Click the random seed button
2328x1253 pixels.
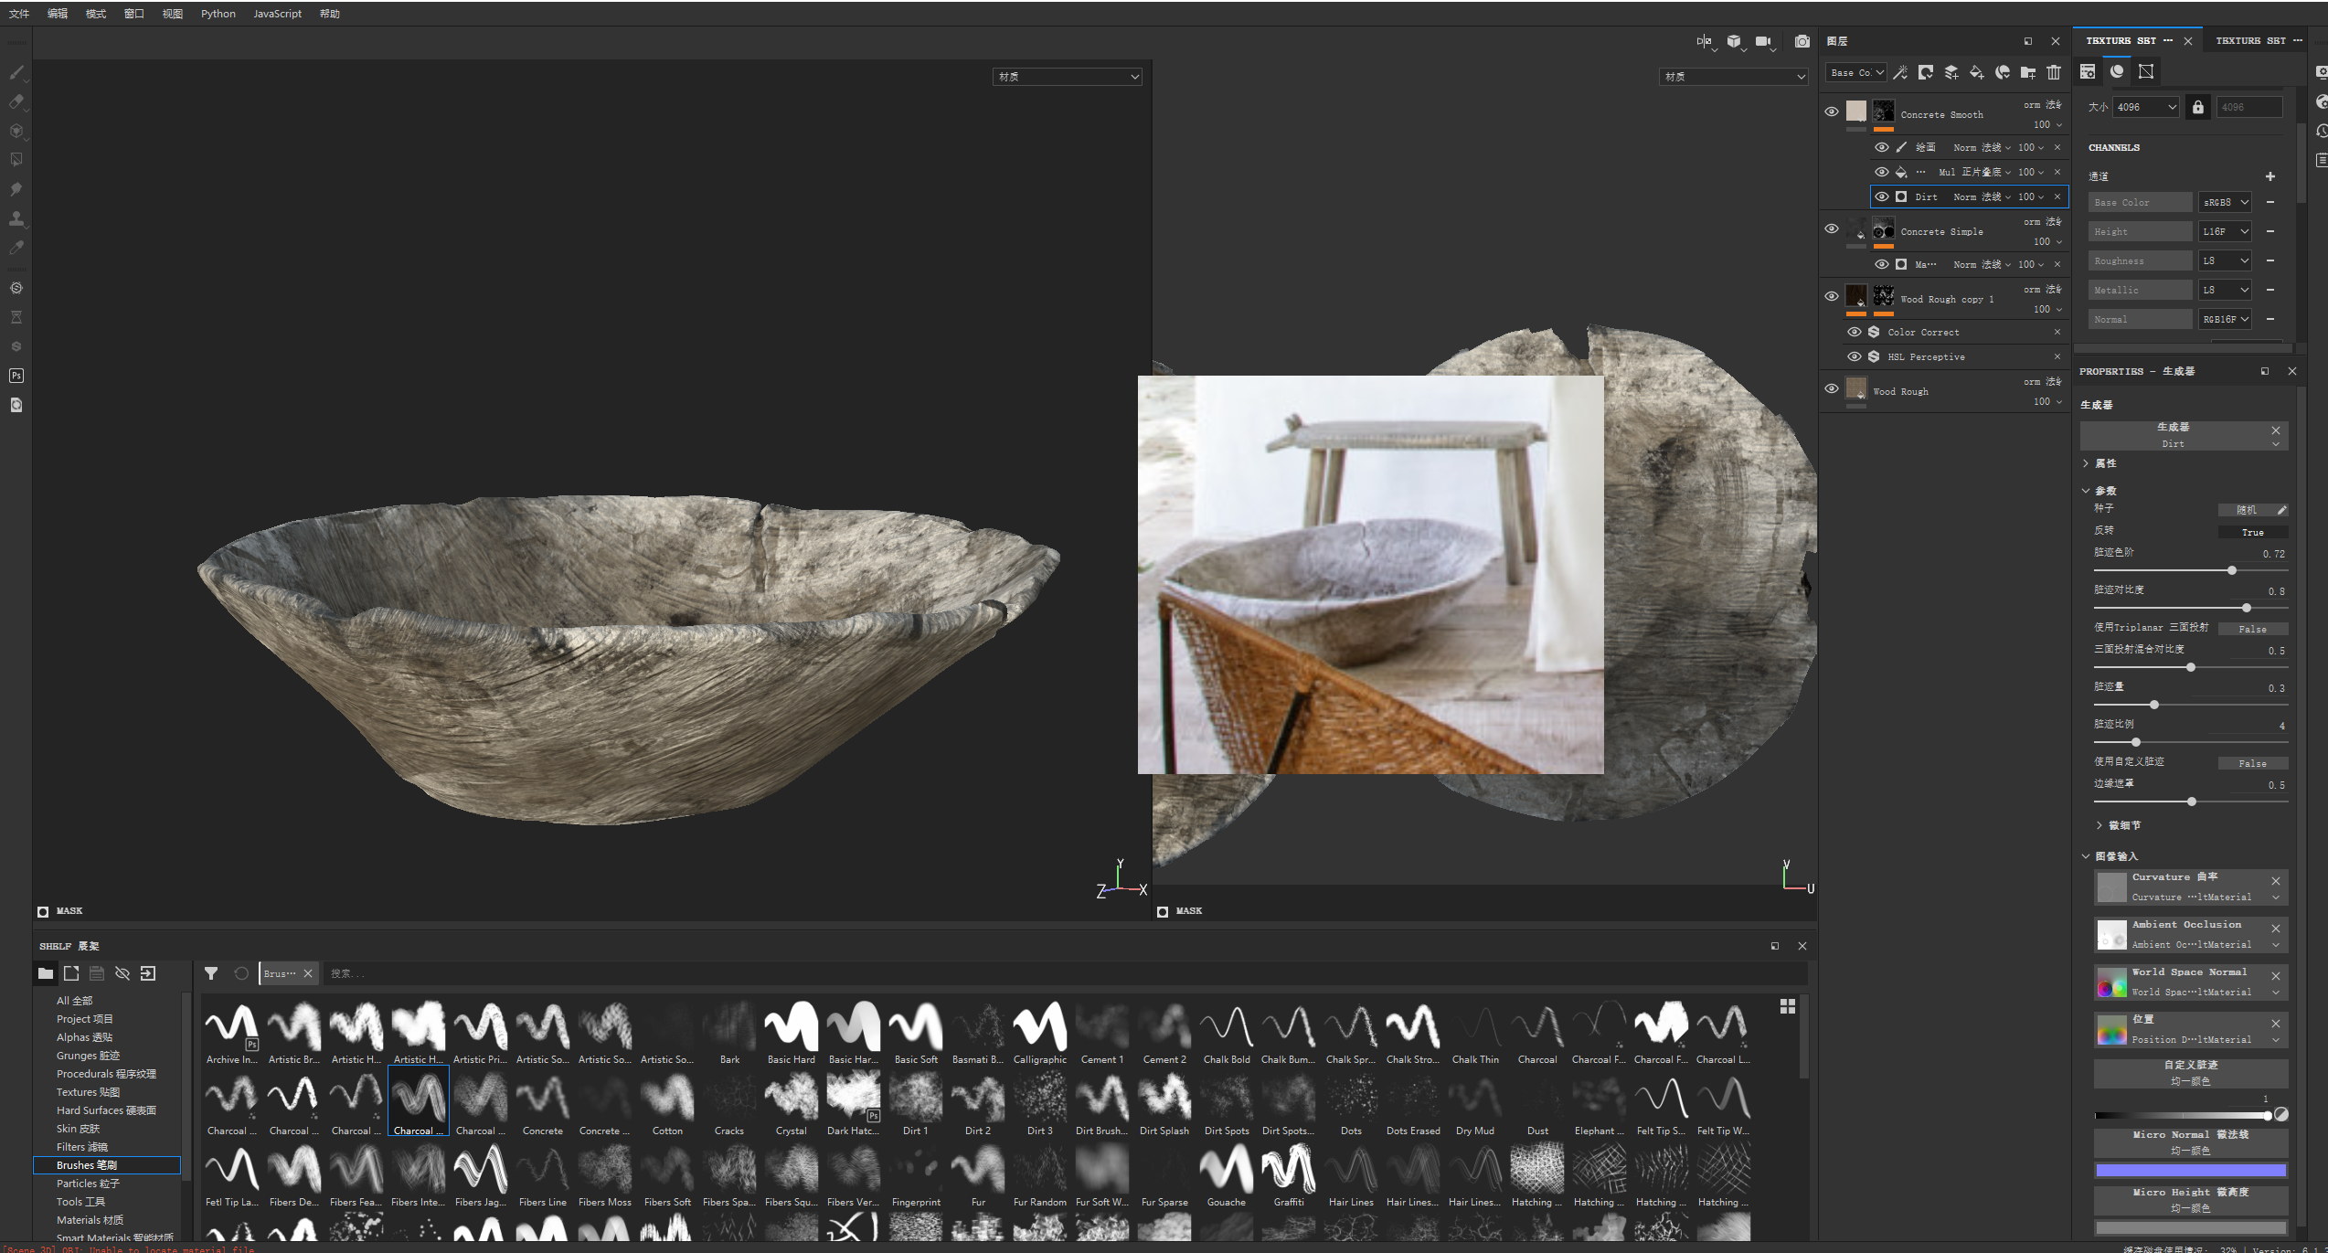click(2247, 510)
